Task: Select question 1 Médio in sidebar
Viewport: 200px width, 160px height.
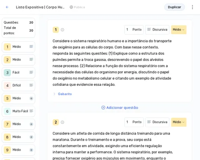Action: (18, 47)
